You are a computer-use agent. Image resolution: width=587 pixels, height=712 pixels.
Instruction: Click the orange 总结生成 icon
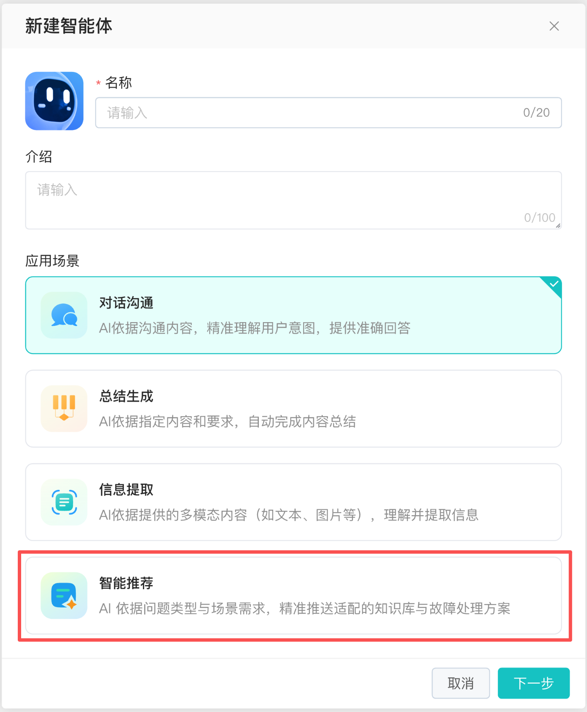point(64,408)
